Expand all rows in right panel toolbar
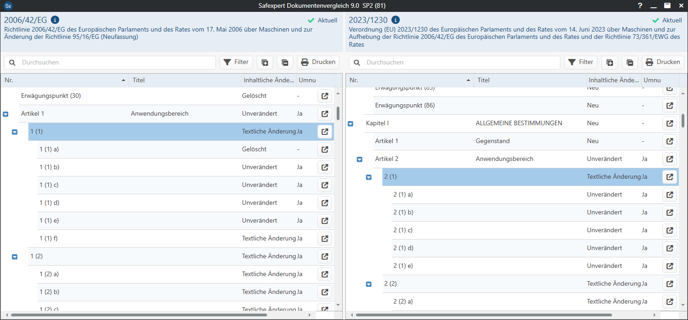 click(610, 63)
